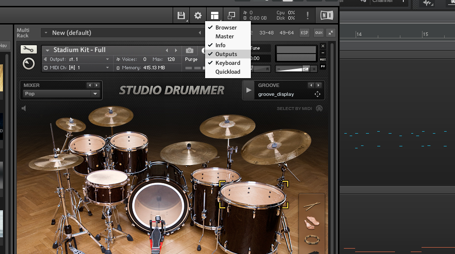
Task: Click timeline marker 15 in DAW
Action: 425,34
